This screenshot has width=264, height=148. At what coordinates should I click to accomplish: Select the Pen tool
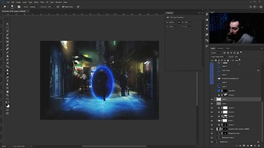pyautogui.click(x=7, y=77)
